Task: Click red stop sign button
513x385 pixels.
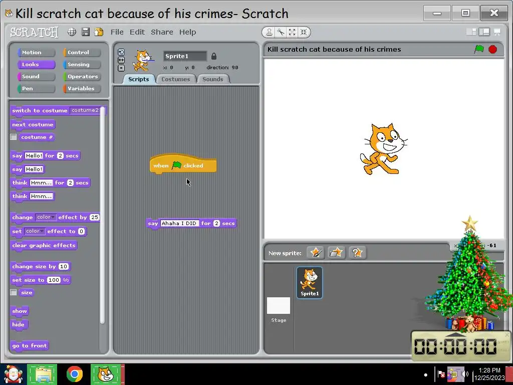Action: click(x=493, y=49)
